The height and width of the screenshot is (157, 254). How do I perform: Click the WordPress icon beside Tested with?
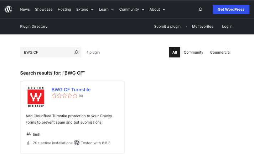(x=77, y=143)
